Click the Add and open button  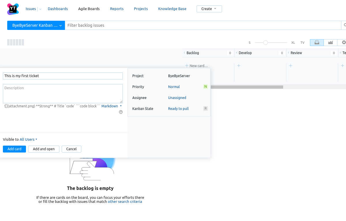coord(44,149)
